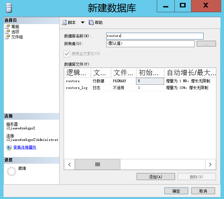224x199 pixels.
Task: Click the horizontal scrollbar thumb
Action: (x=98, y=164)
